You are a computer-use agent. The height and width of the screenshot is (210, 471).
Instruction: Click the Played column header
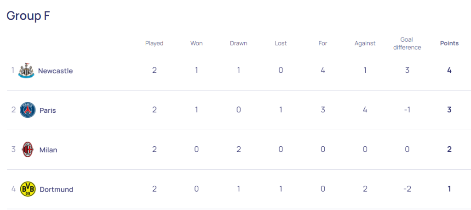155,44
